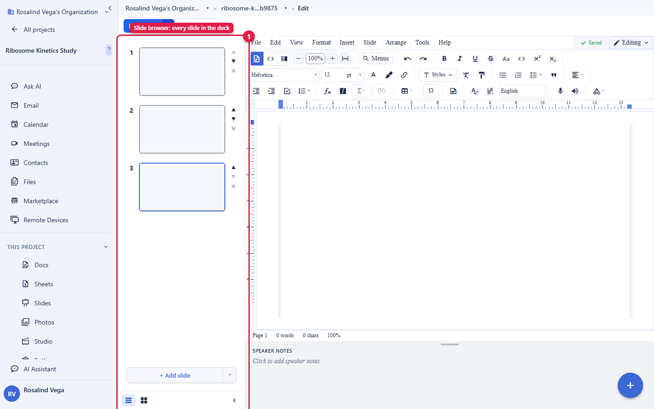Apply subscript formatting
Viewport: 654px width, 409px height.
552,59
